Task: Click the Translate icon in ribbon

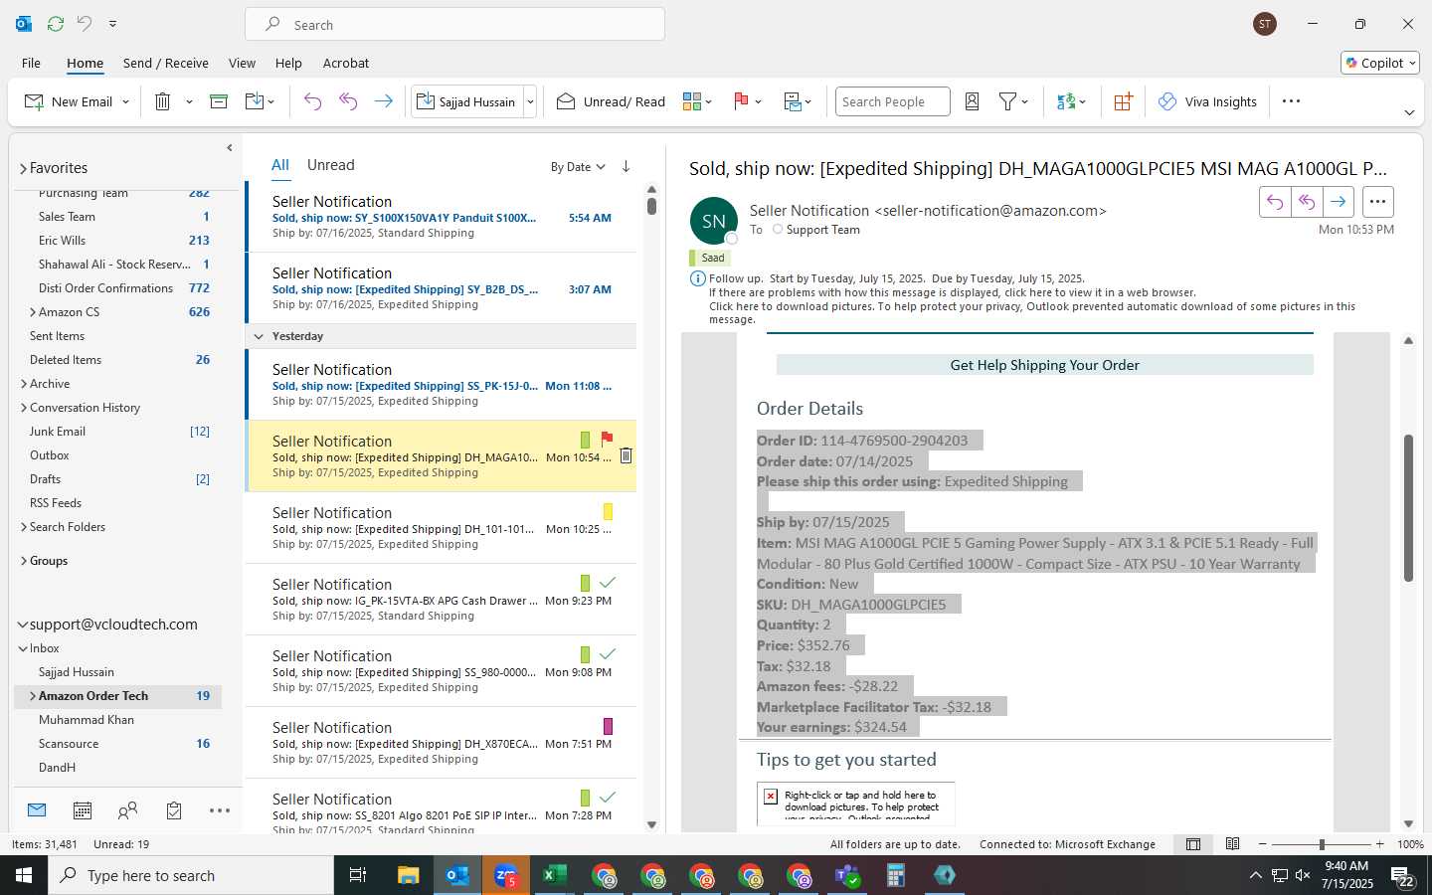Action: pos(1066,101)
